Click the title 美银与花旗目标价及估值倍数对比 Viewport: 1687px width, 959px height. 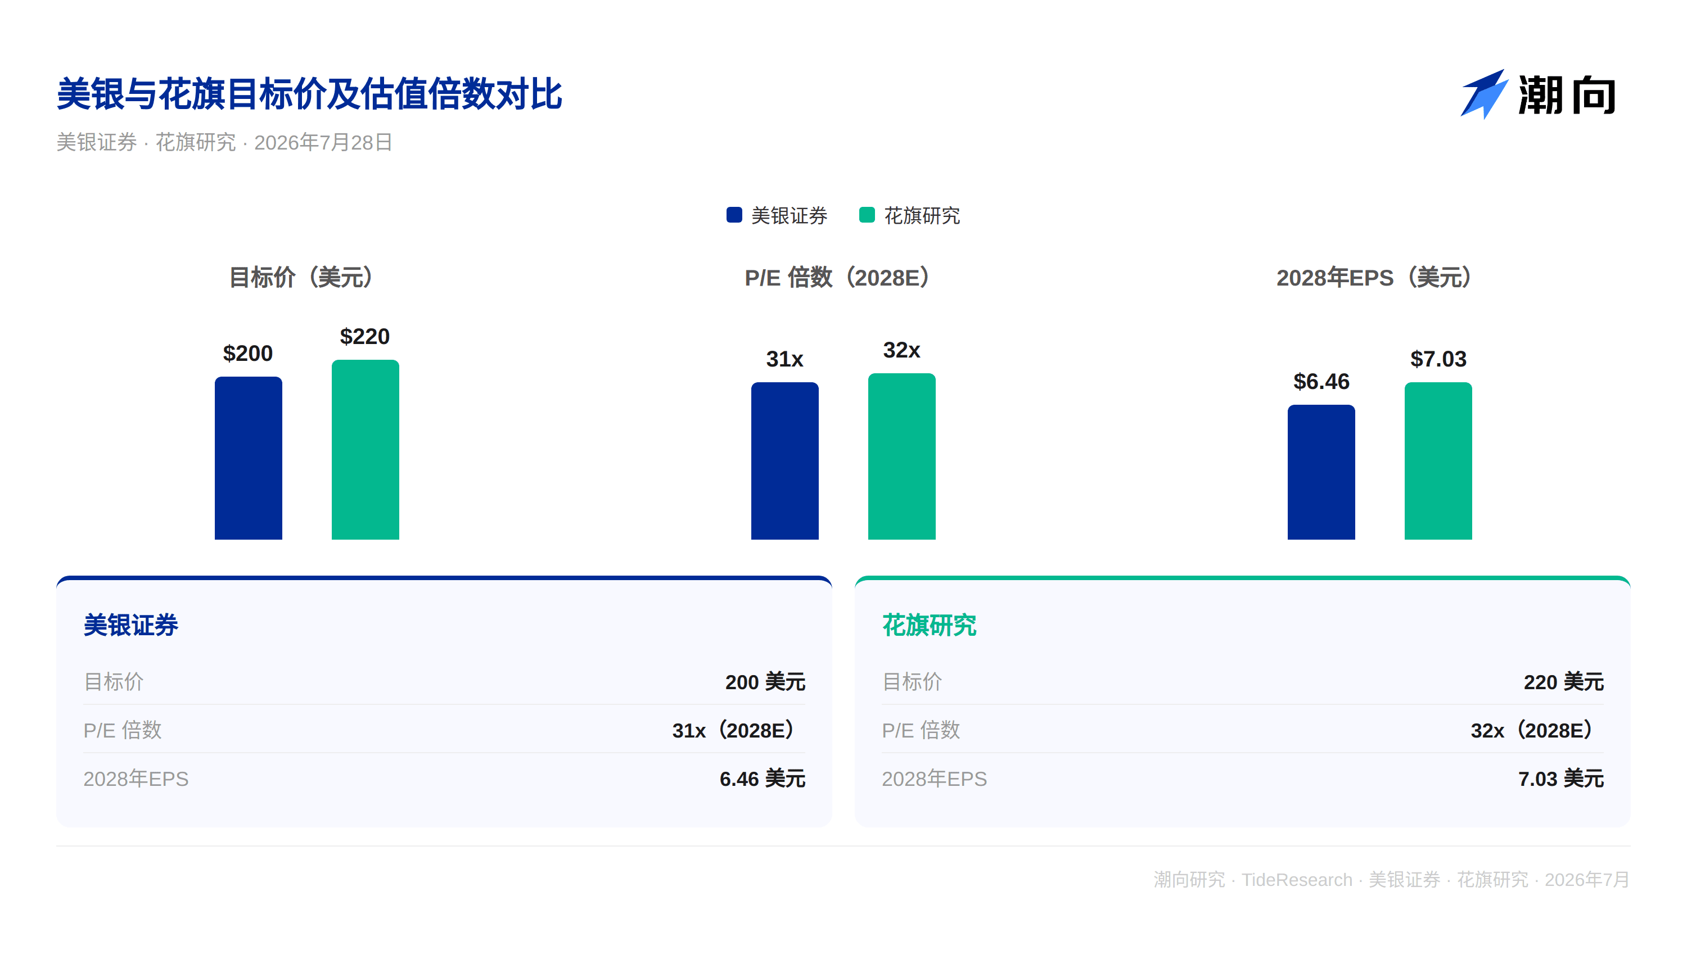(309, 93)
